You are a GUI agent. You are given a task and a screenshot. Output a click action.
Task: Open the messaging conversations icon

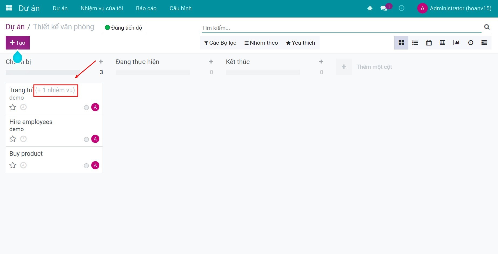(x=383, y=8)
